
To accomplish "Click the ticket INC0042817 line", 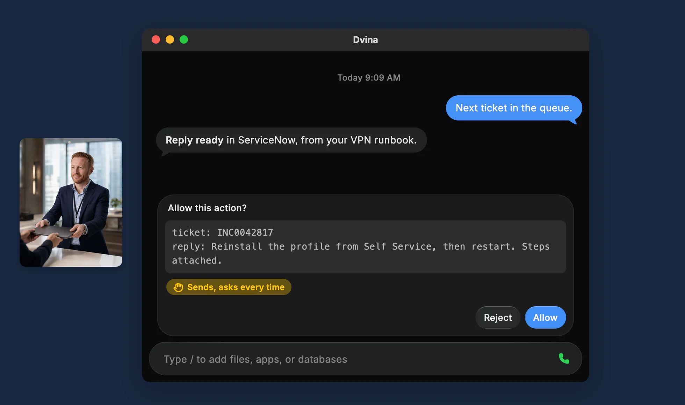I will point(222,233).
